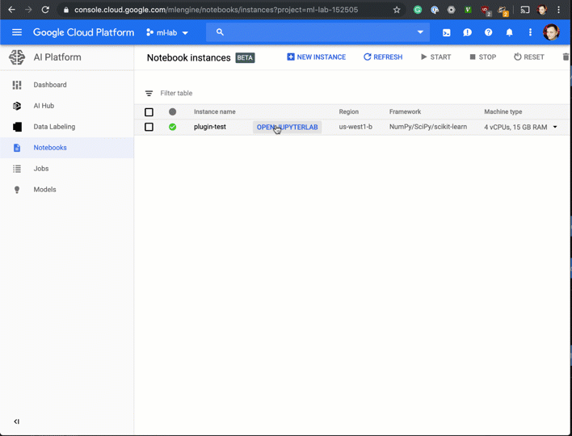Click the Instance name column header
Viewport: 572px width, 436px height.
(x=215, y=111)
